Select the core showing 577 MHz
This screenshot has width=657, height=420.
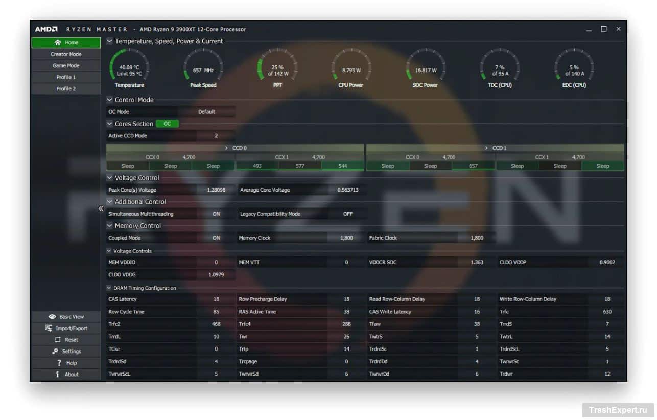[x=300, y=166]
